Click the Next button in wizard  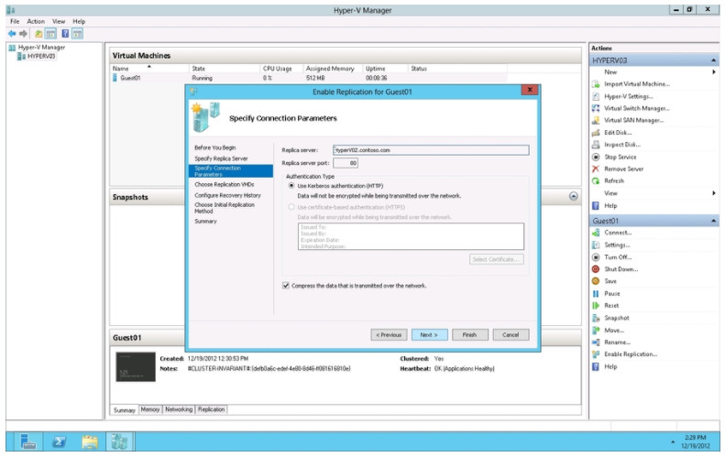point(429,334)
